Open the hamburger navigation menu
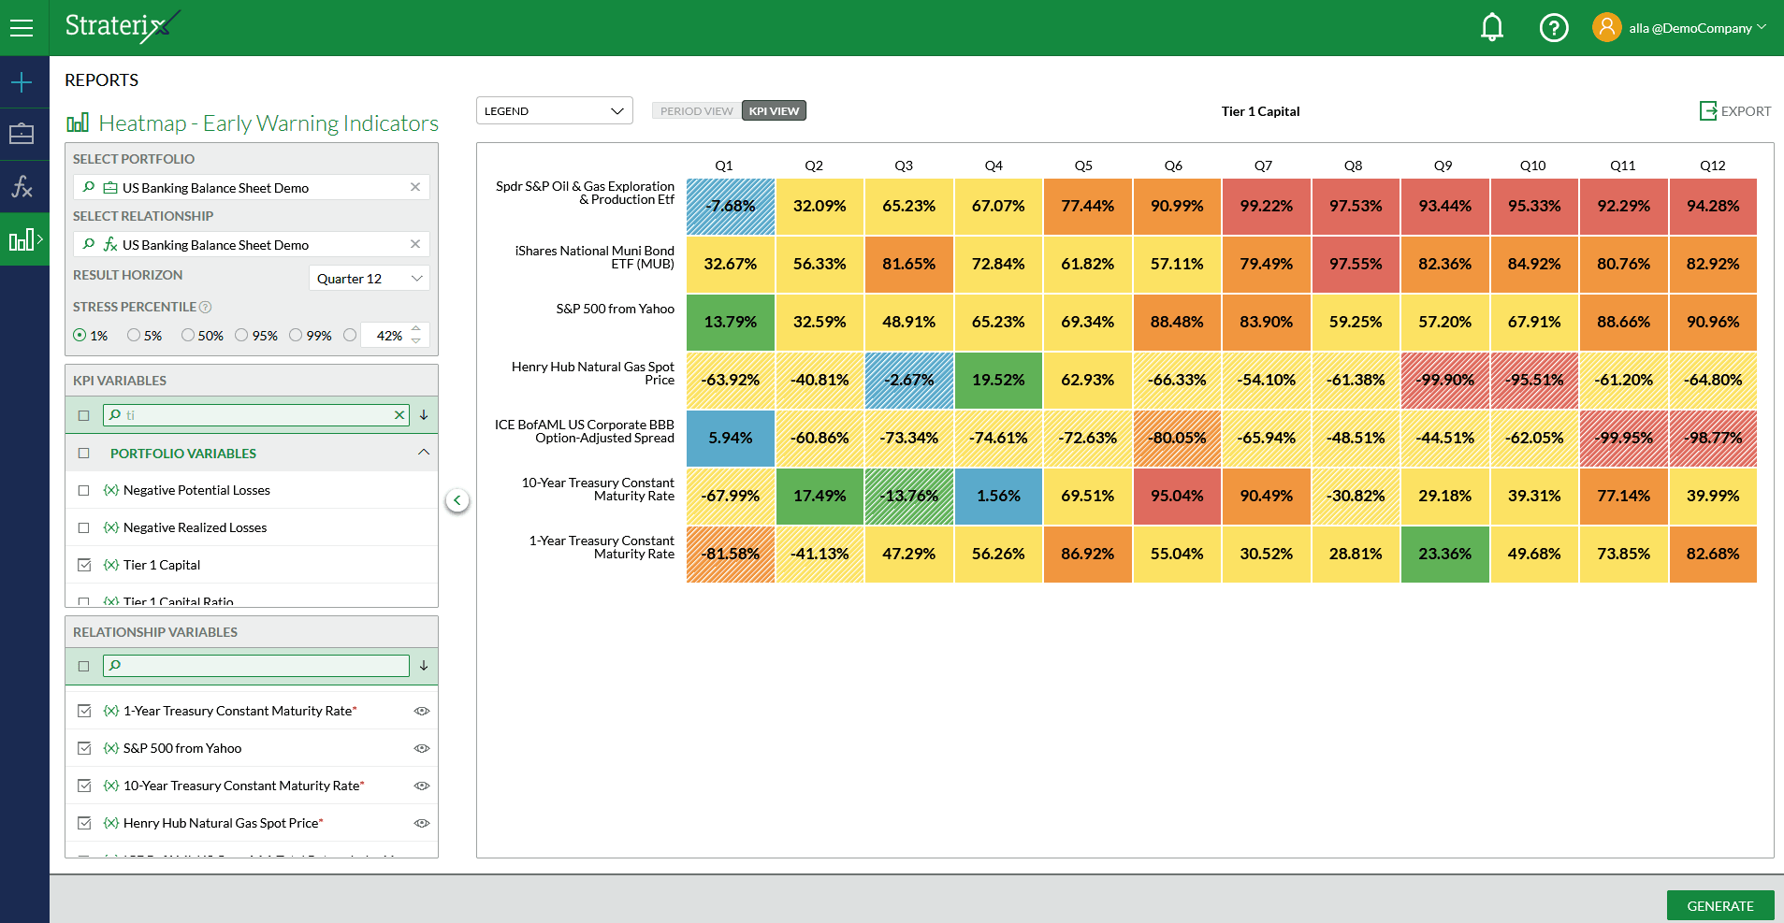This screenshot has width=1784, height=923. coord(22,28)
